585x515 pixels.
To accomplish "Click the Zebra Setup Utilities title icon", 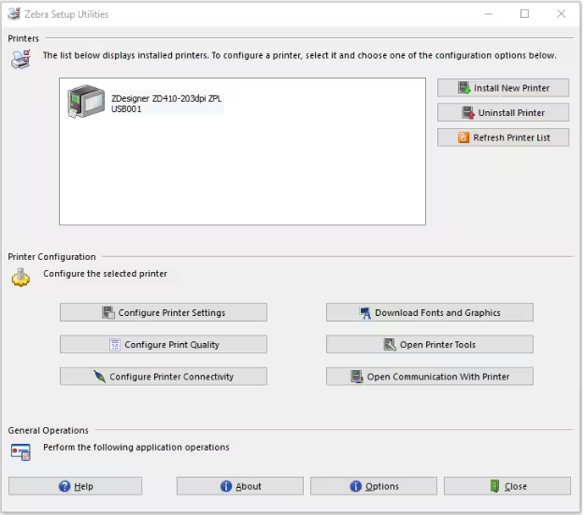I will [x=13, y=14].
